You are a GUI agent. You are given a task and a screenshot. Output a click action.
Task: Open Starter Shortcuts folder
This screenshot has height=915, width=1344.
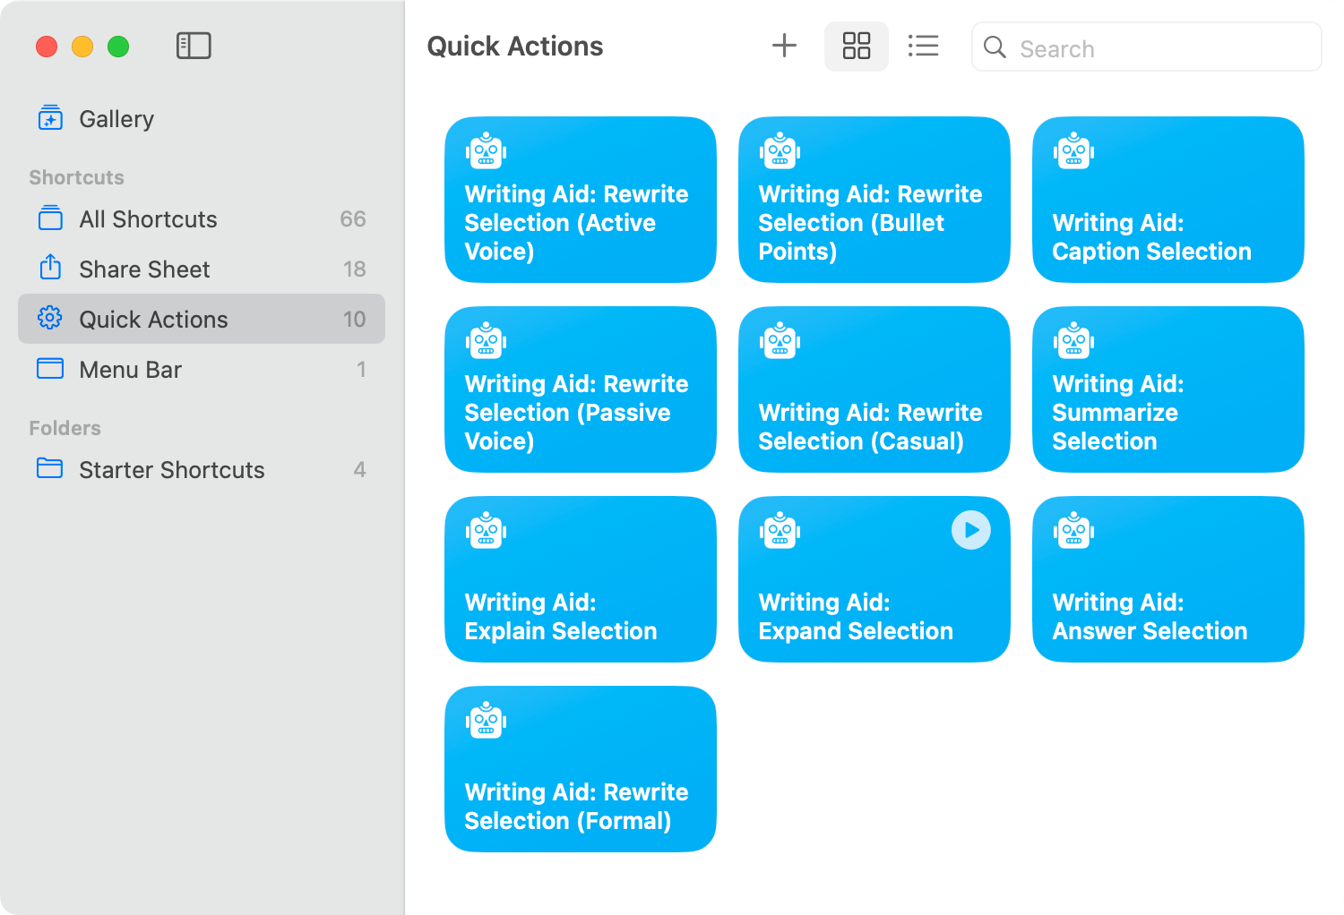[x=202, y=470]
